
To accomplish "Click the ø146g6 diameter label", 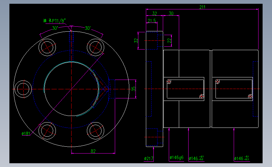I will tap(176, 158).
